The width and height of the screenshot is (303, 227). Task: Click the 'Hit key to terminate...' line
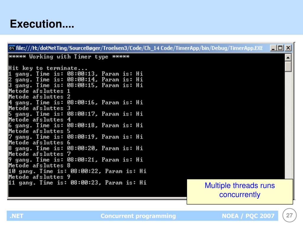pyautogui.click(x=48, y=68)
